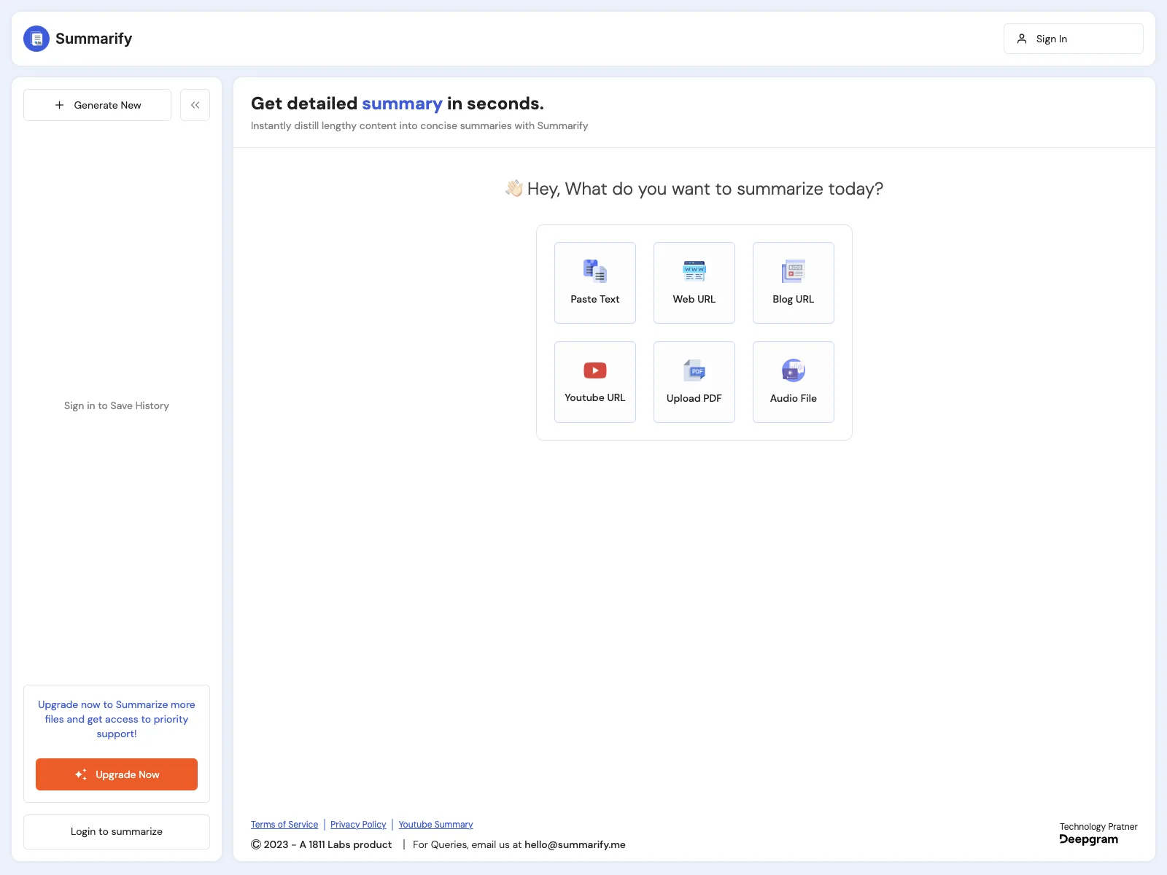Click Login to summarize

click(x=117, y=832)
